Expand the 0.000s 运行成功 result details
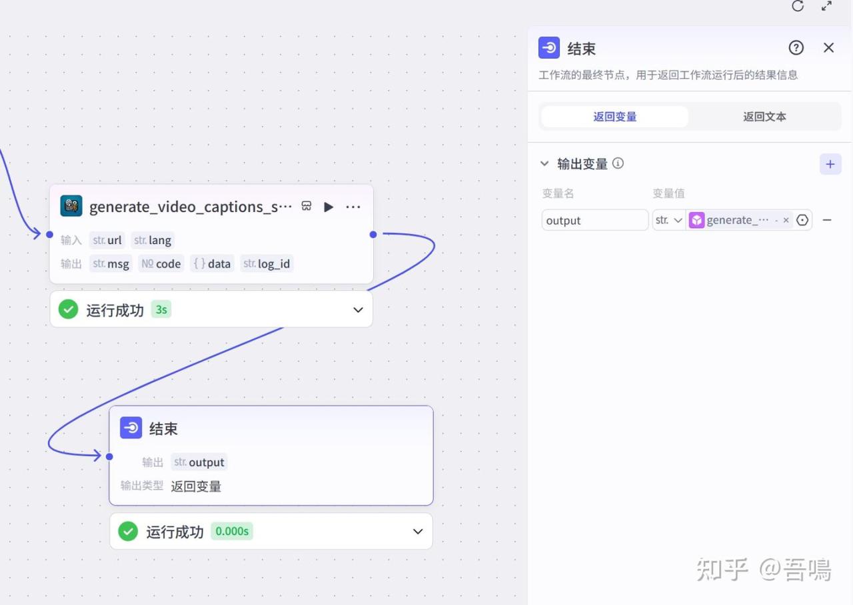 click(418, 532)
